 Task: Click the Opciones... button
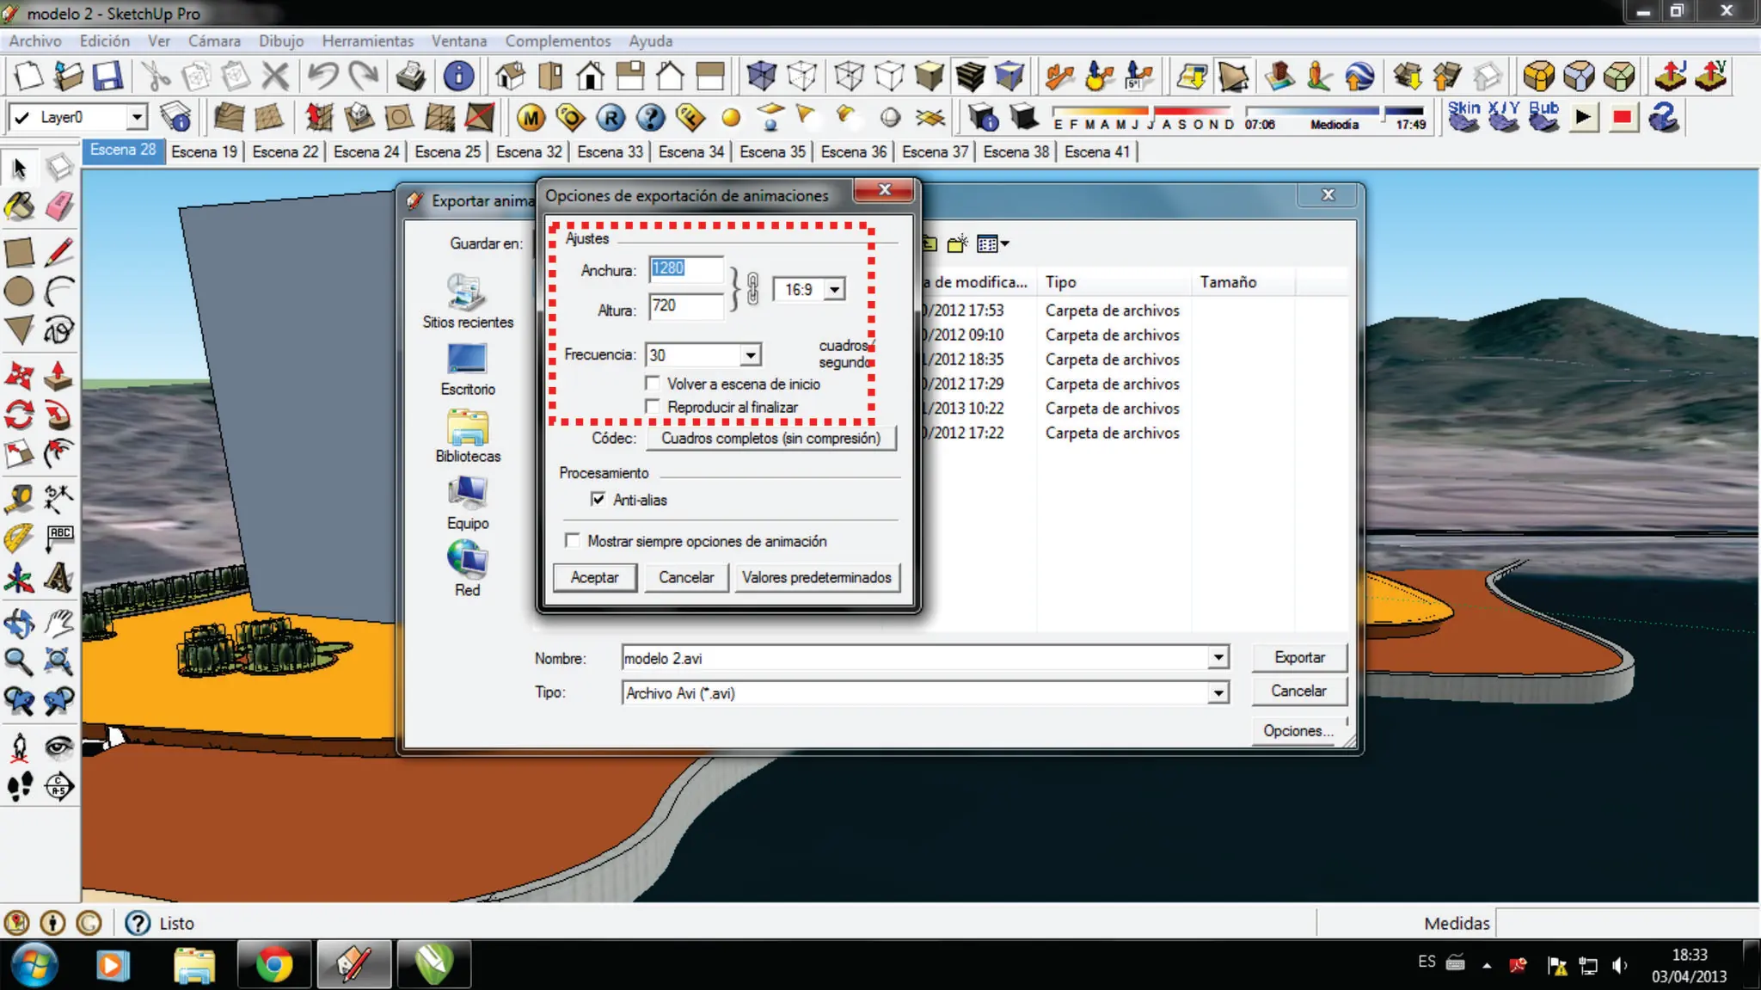(1298, 730)
